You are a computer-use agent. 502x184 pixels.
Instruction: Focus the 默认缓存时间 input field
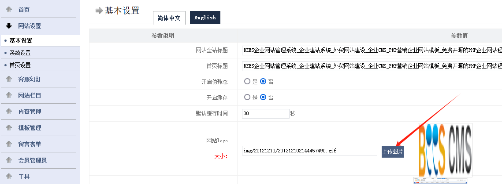[x=265, y=113]
